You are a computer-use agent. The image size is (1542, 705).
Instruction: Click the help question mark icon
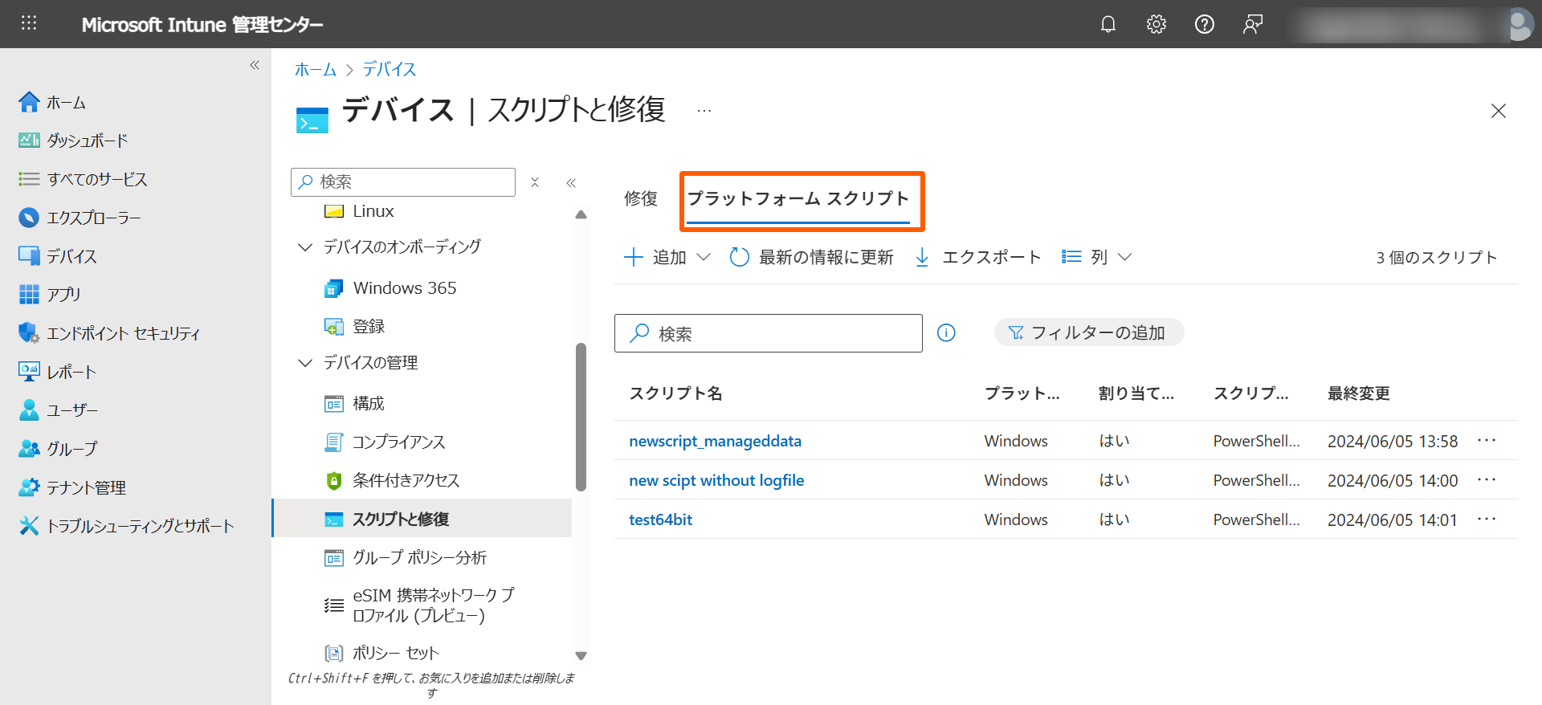point(1204,24)
